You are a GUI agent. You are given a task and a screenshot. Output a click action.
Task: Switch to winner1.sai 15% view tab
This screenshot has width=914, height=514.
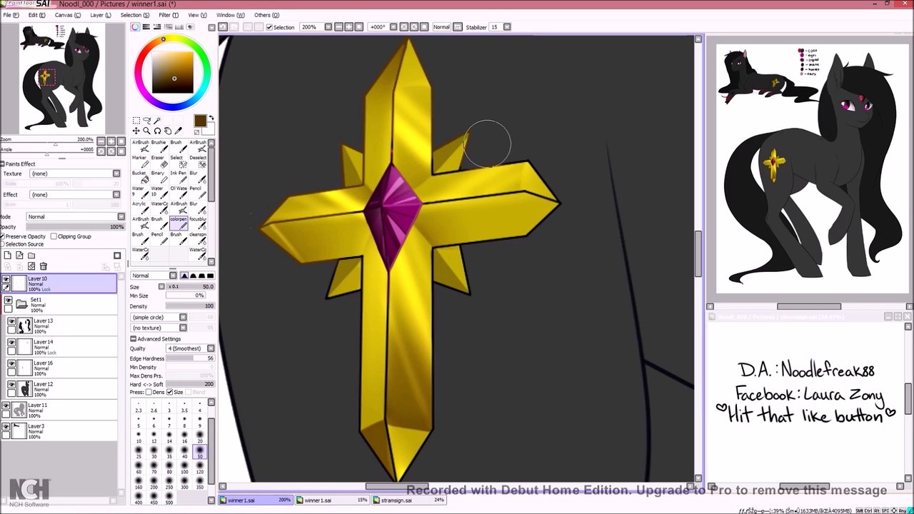click(332, 500)
